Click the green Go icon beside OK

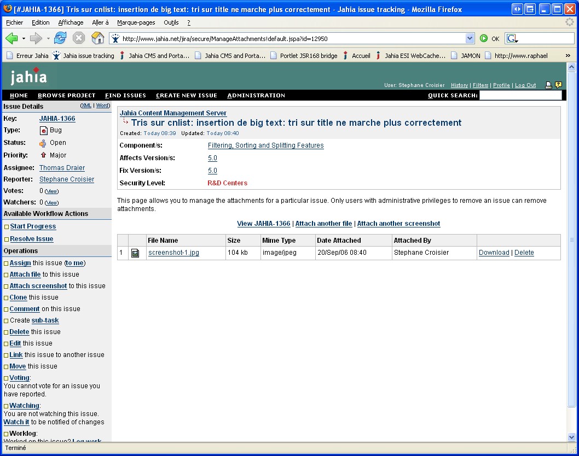pos(484,38)
